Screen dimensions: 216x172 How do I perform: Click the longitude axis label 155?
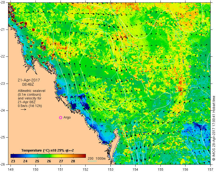pos(160,170)
